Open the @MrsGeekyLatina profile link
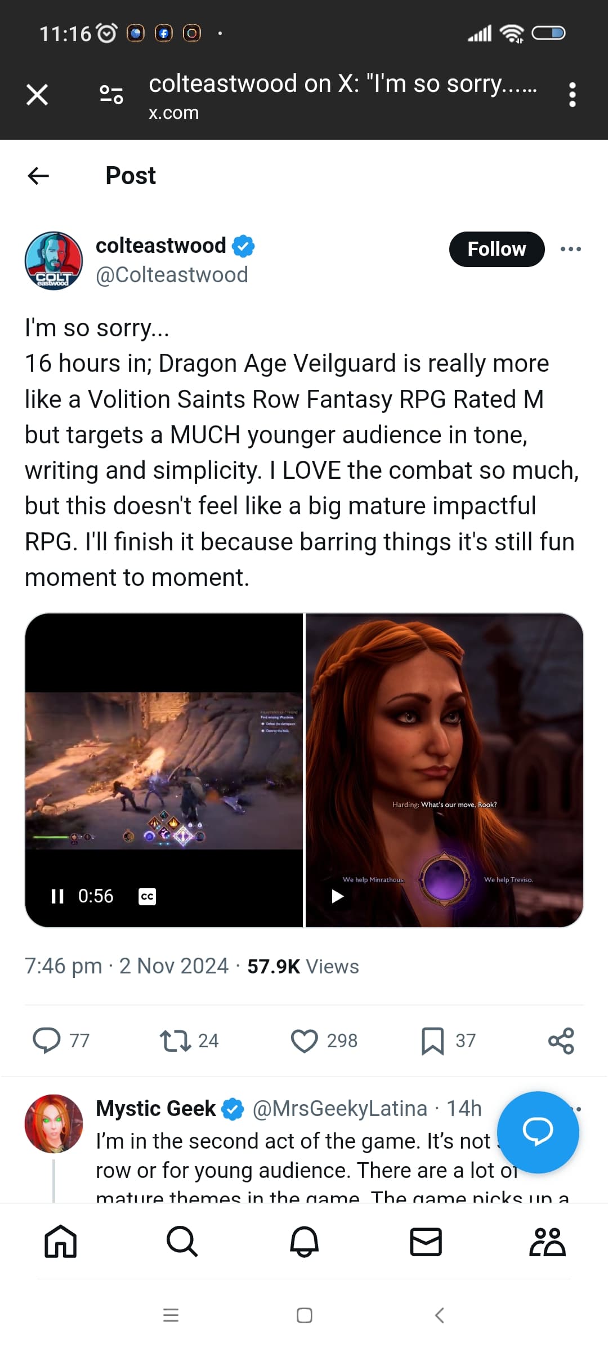The image size is (608, 1352). [x=339, y=1108]
